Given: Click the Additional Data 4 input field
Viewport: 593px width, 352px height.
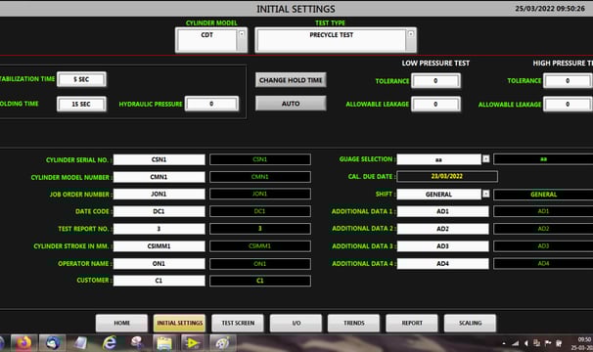Looking at the screenshot, I should tap(442, 264).
